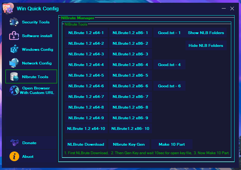This screenshot has width=241, height=170.
Task: Open Good.txt - 1
Action: pos(169,33)
